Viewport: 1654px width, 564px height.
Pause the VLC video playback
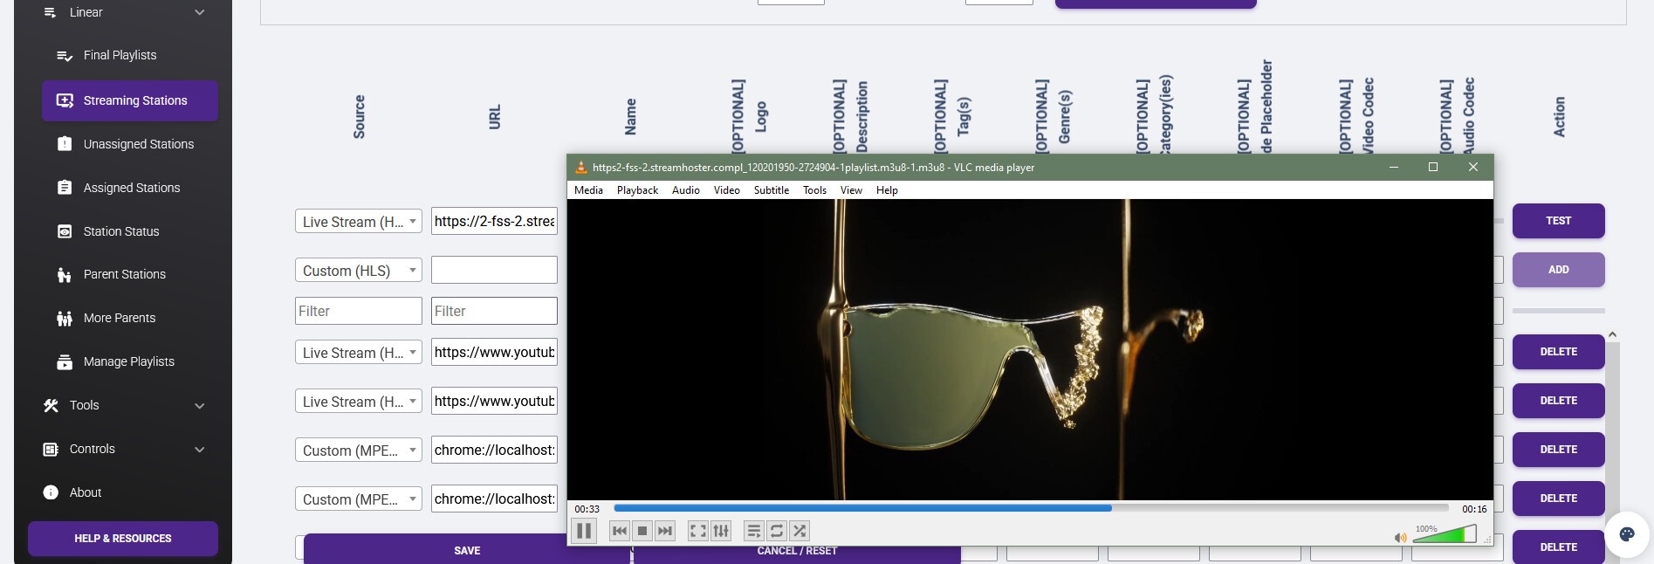[x=584, y=531]
